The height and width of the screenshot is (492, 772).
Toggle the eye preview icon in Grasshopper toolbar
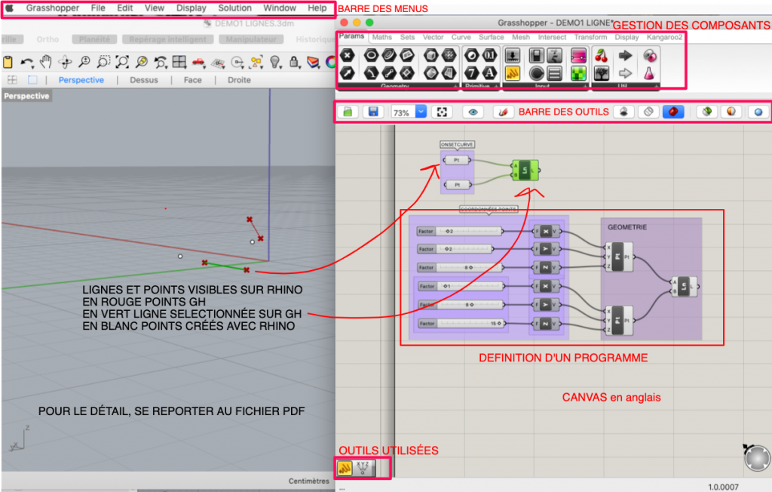473,112
